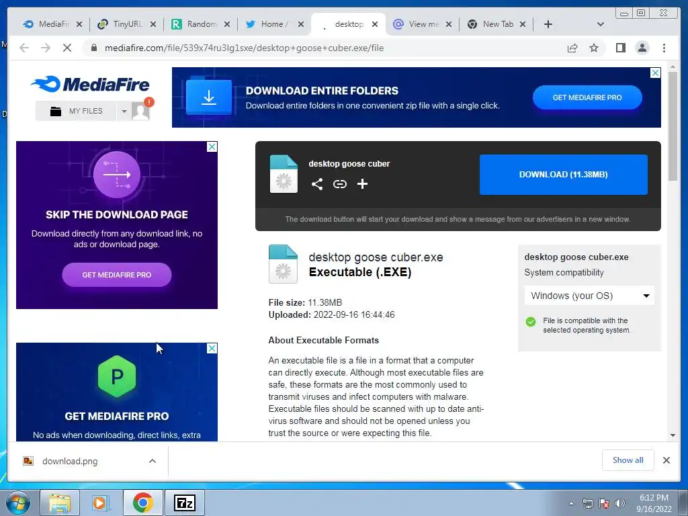Image resolution: width=688 pixels, height=516 pixels.
Task: Click the volume icon in system tray
Action: tap(620, 503)
